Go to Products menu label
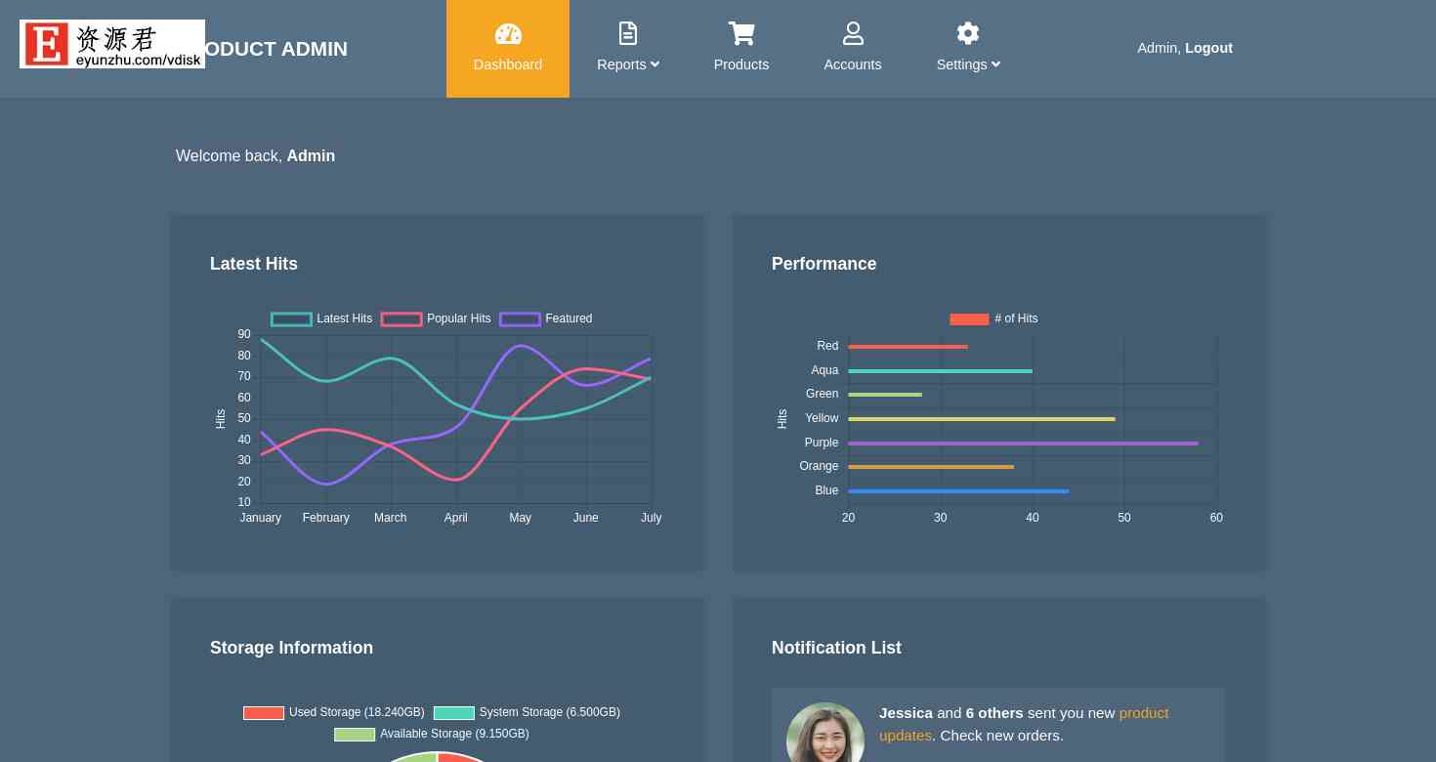Screen dimensions: 1436x762 tap(741, 64)
